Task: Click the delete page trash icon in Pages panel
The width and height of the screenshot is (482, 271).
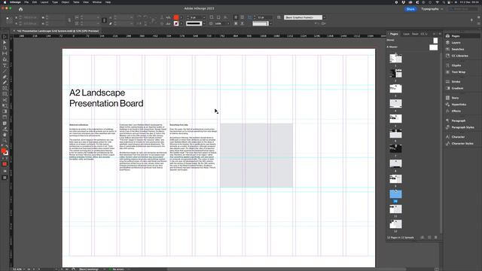Action: coord(436,238)
